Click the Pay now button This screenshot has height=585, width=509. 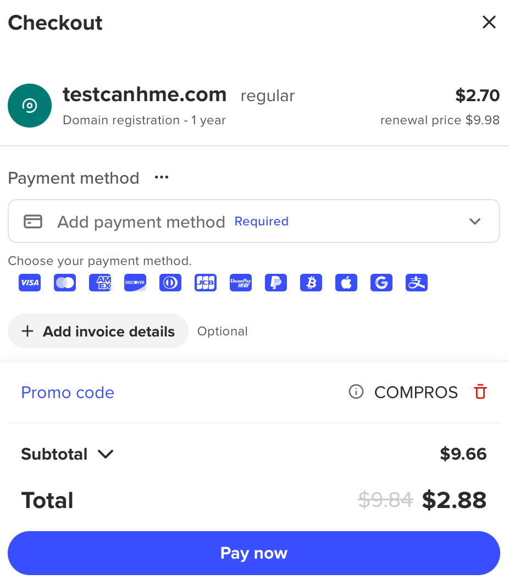pyautogui.click(x=254, y=553)
